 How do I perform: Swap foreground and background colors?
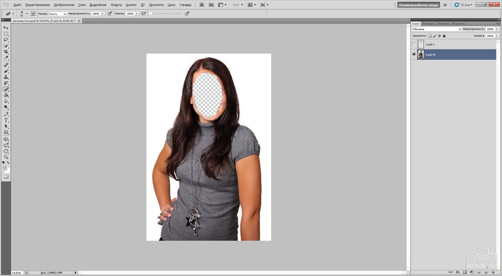8,163
